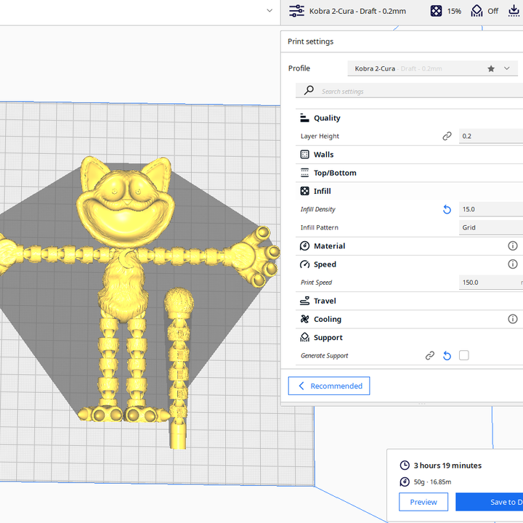The height and width of the screenshot is (523, 523).
Task: Click the magnifier search icon
Action: point(309,90)
